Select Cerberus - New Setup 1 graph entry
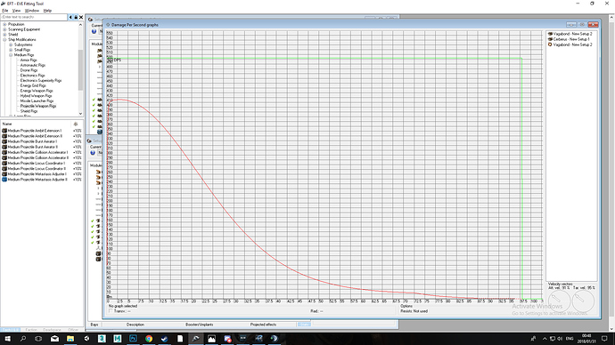The image size is (615, 345). 569,39
